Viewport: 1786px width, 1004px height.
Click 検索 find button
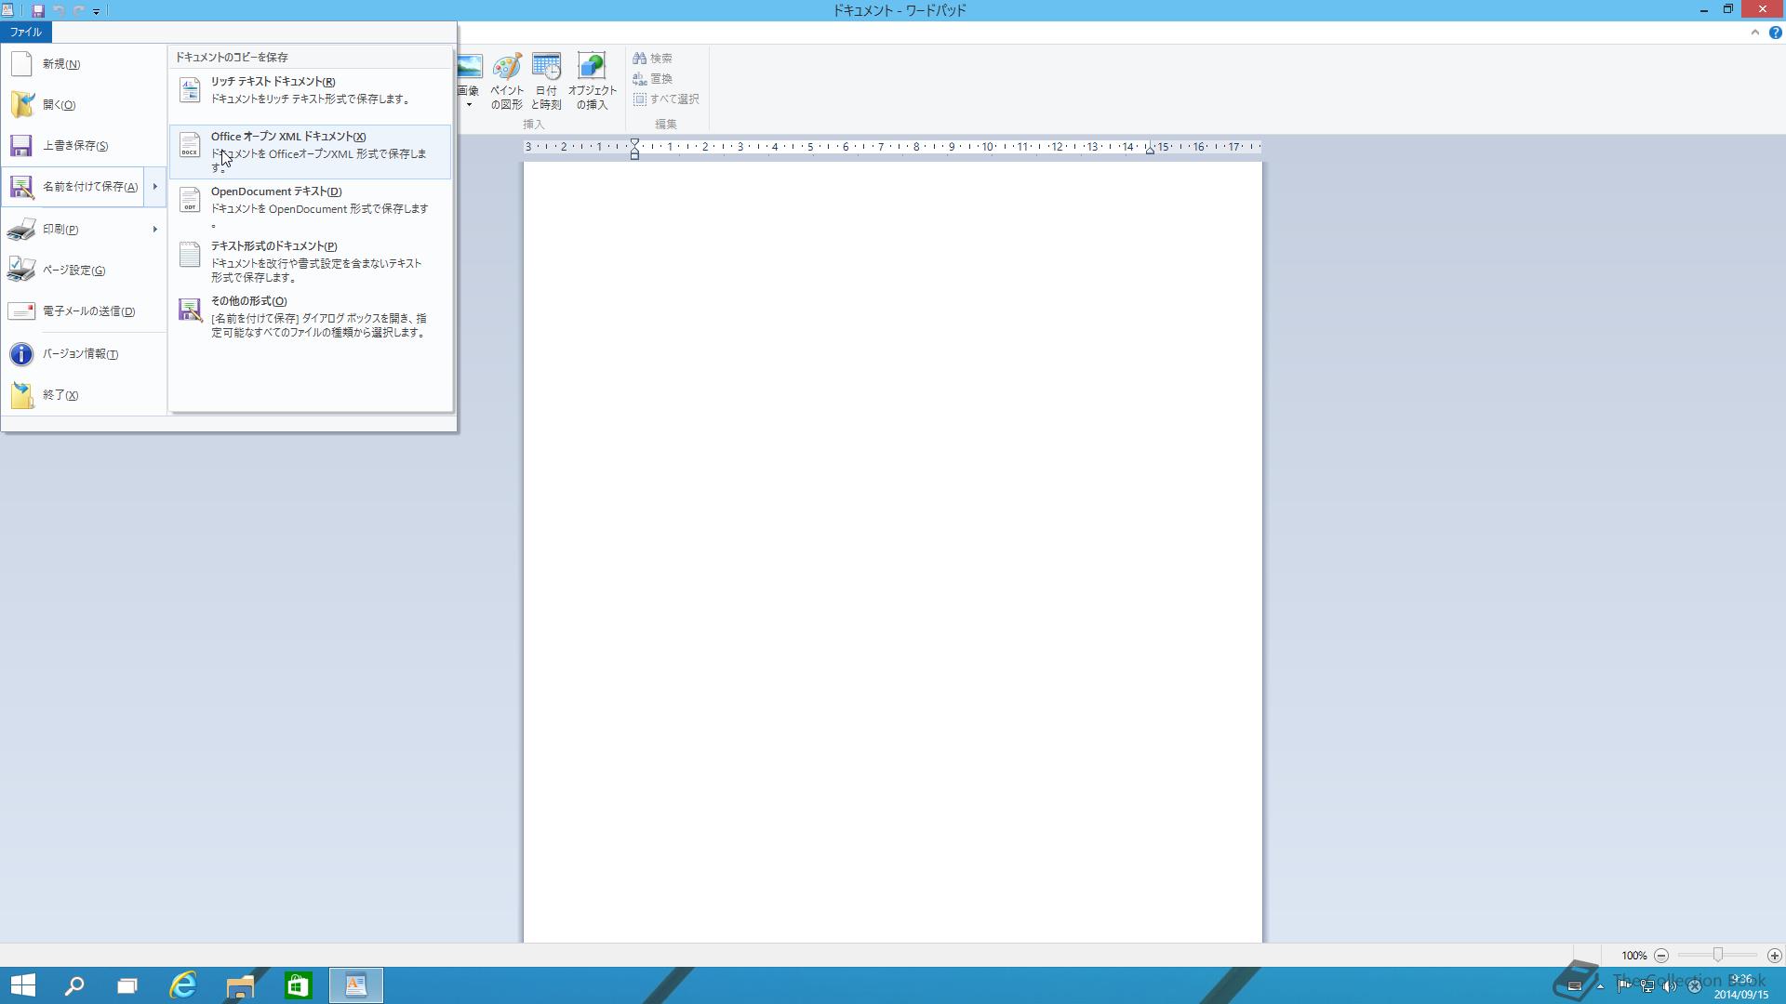point(653,58)
